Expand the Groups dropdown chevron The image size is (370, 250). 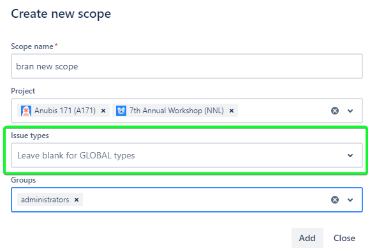350,200
